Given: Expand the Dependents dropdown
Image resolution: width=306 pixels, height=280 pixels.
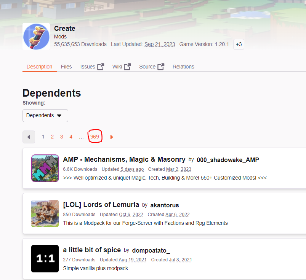Looking at the screenshot, I should [45, 116].
